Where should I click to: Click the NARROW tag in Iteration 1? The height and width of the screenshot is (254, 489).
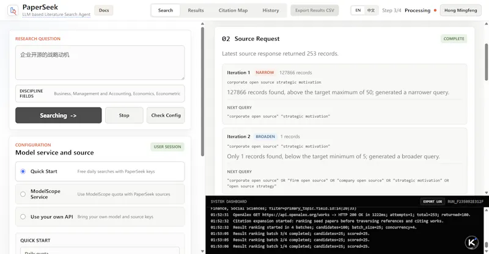[x=265, y=73]
